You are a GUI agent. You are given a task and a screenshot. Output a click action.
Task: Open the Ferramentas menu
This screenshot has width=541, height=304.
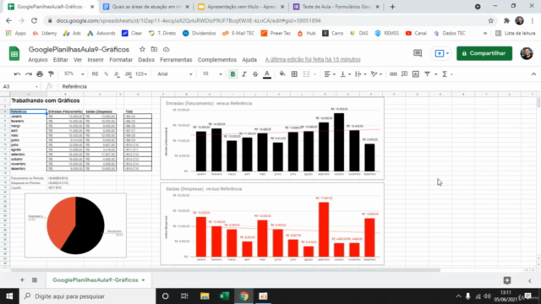[x=176, y=60]
